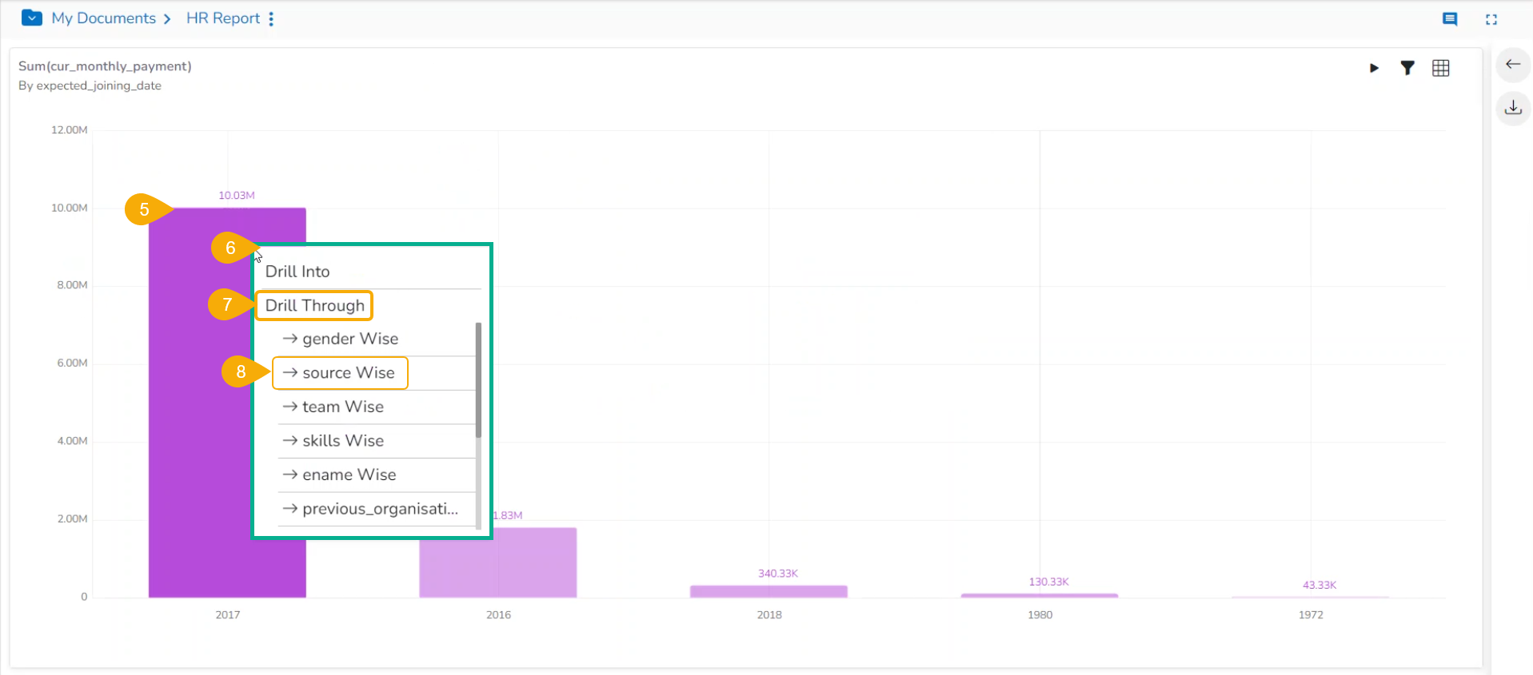This screenshot has width=1533, height=675.
Task: Click the back arrow icon in sidebar
Action: coord(1512,65)
